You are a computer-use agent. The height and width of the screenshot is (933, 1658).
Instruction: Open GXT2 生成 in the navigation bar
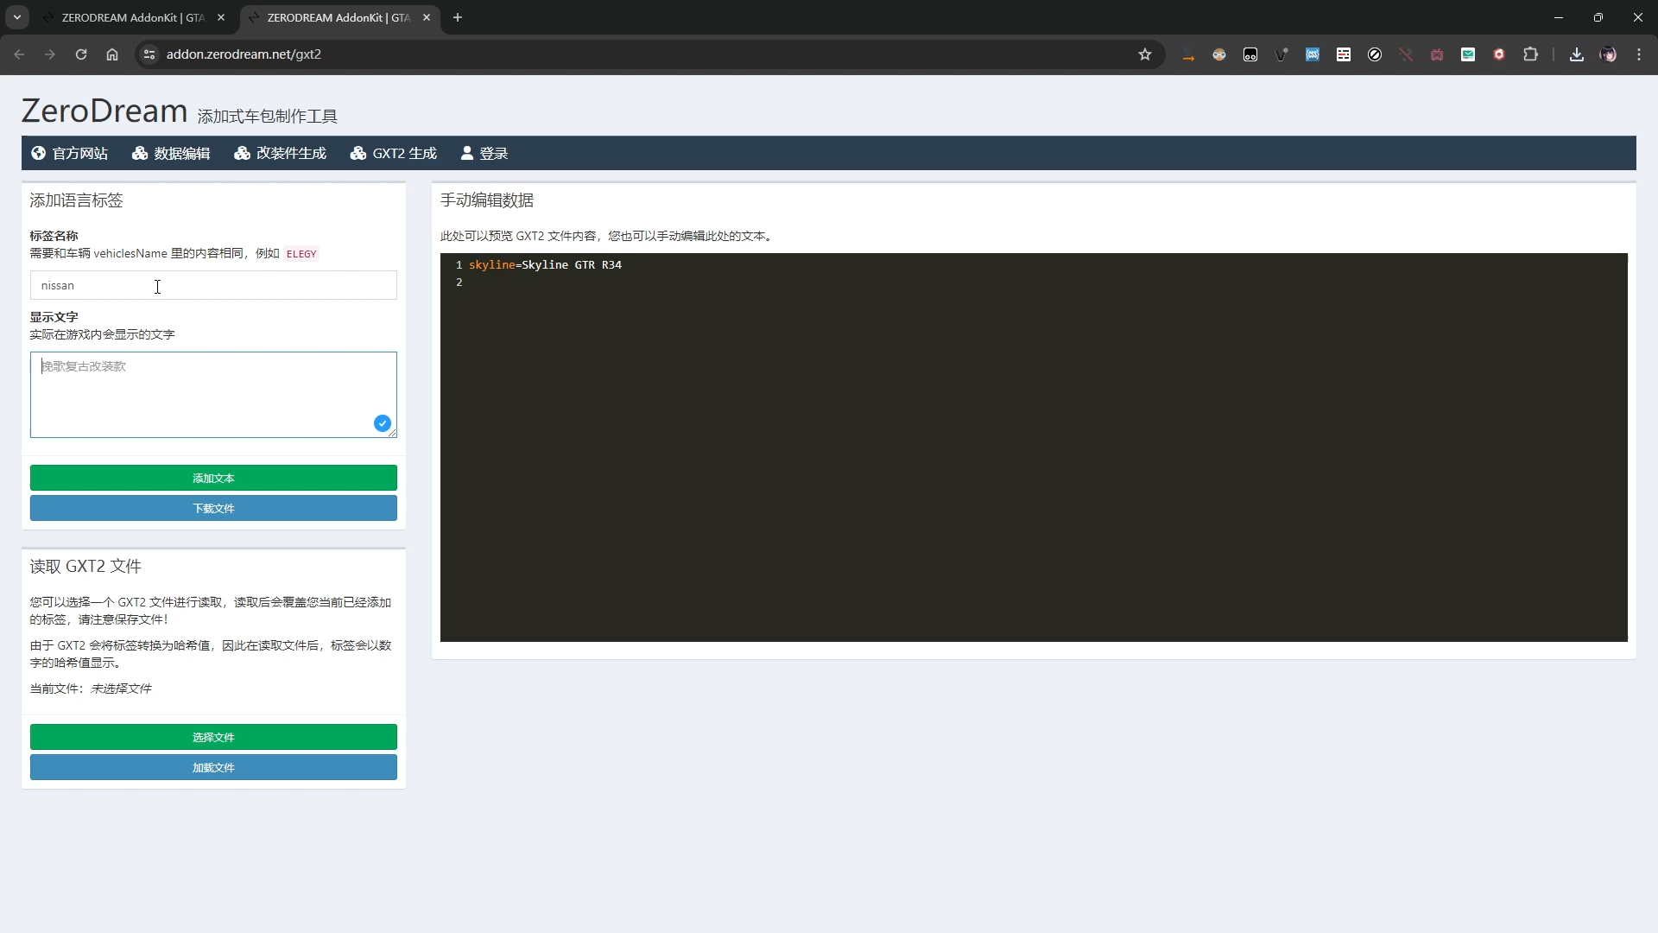click(x=394, y=153)
